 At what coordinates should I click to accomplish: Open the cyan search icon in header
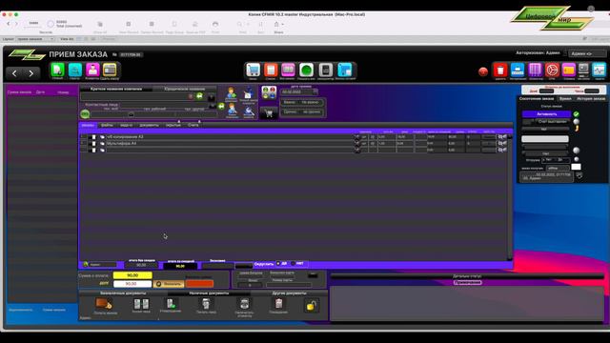[74, 70]
